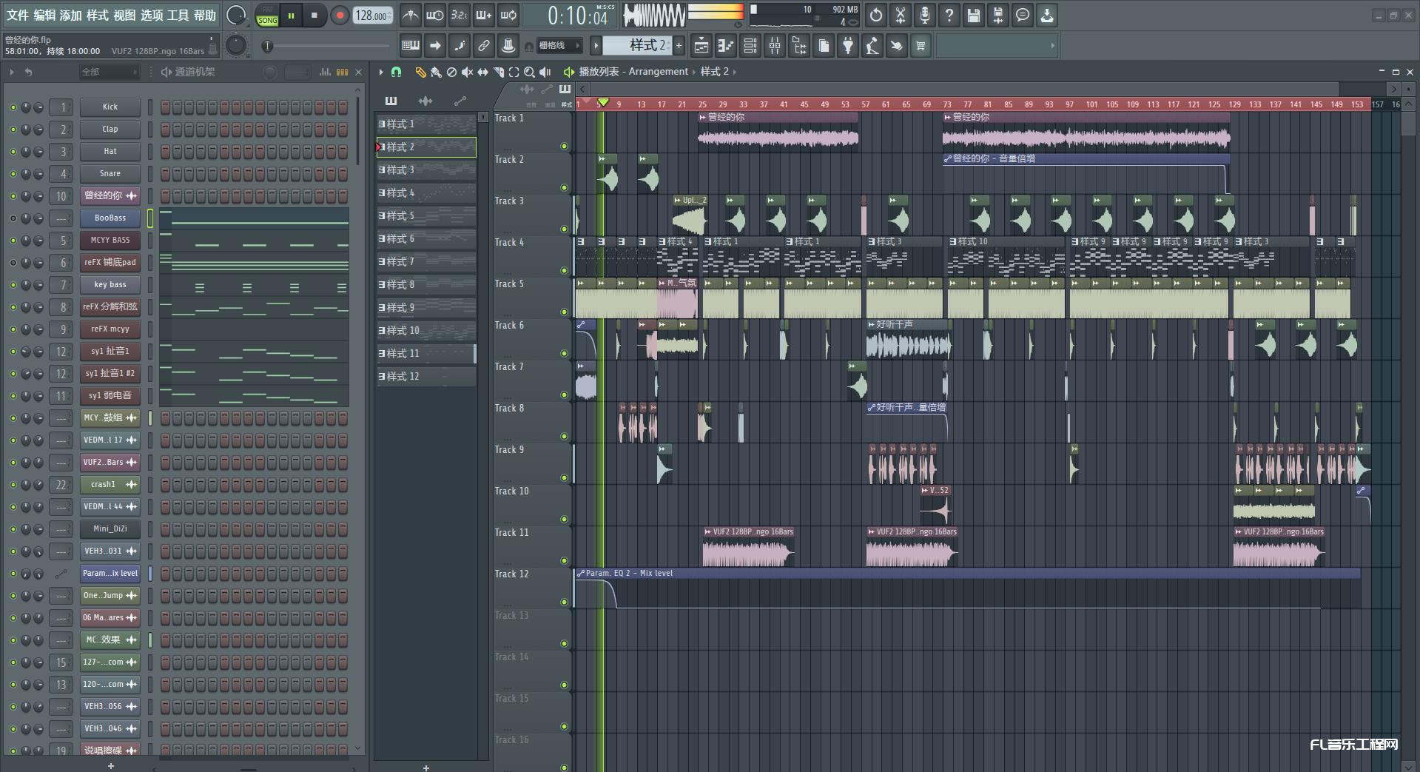The height and width of the screenshot is (772, 1420).
Task: Open the 样式 (Patterns) menu
Action: (98, 15)
